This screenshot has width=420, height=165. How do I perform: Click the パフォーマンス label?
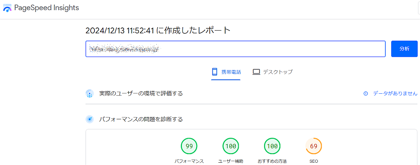coord(189,161)
